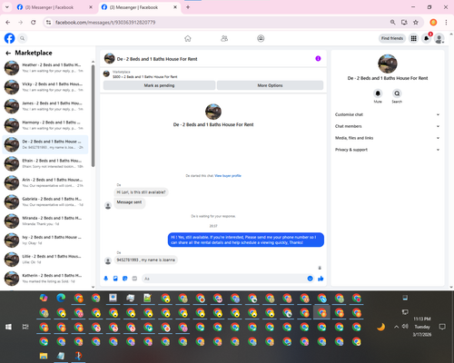
Task: Switch to first Messenger browser tab
Action: click(x=54, y=7)
